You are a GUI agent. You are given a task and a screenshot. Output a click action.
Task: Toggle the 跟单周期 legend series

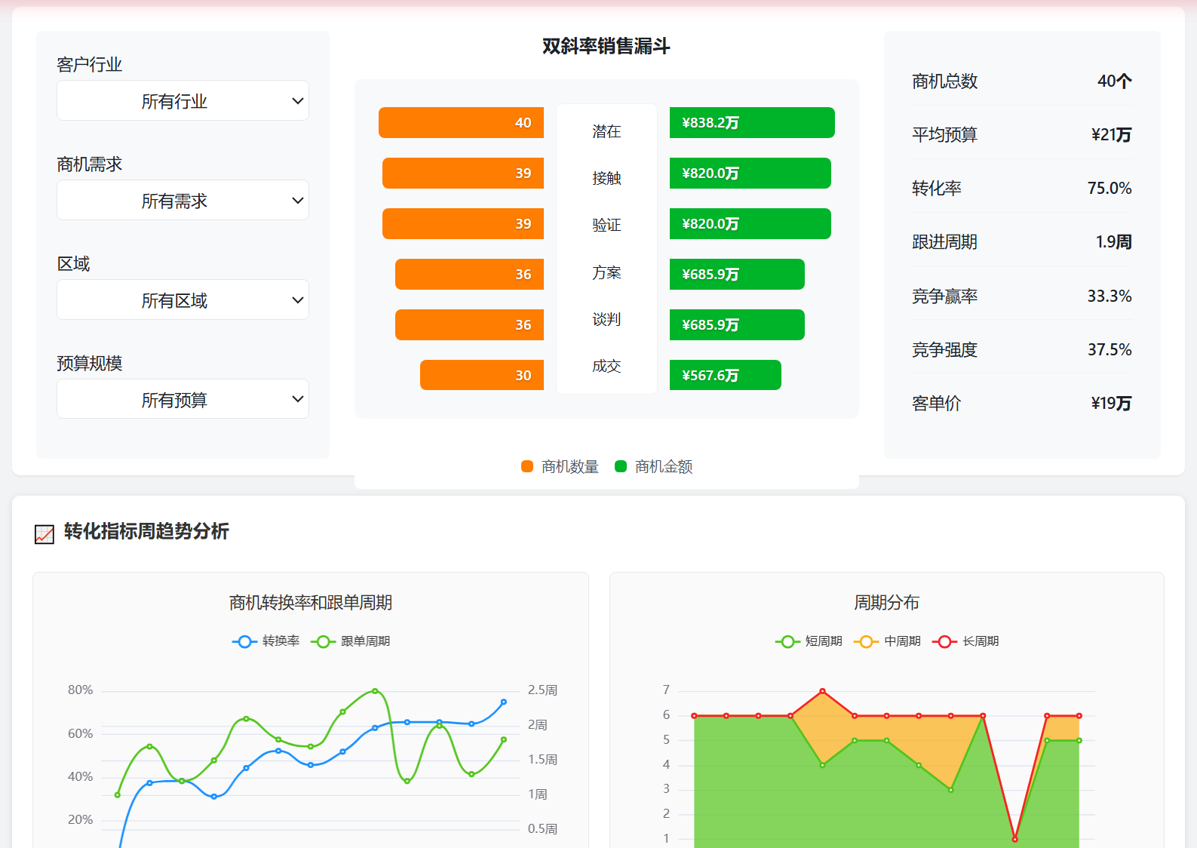[323, 641]
